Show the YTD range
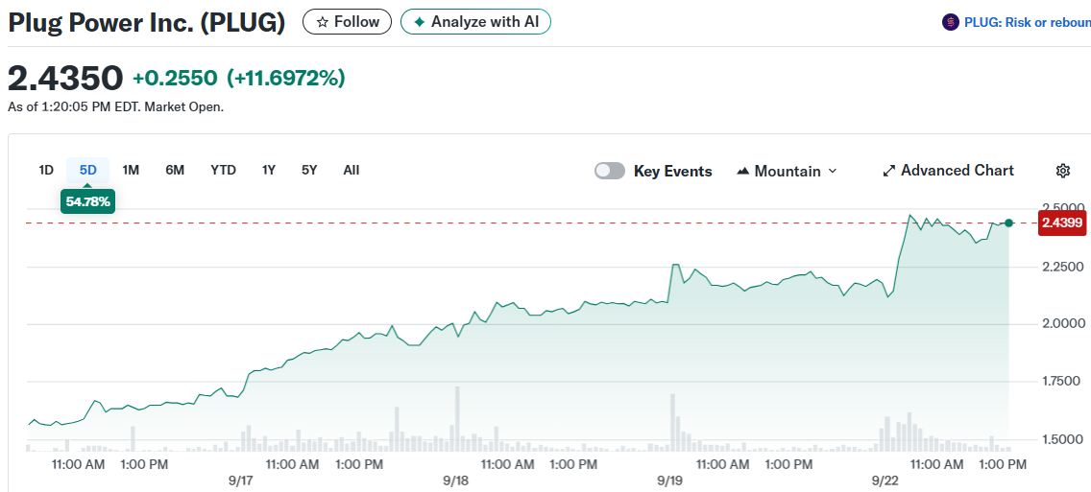Screen dimensions: 1091x492 click(x=224, y=171)
